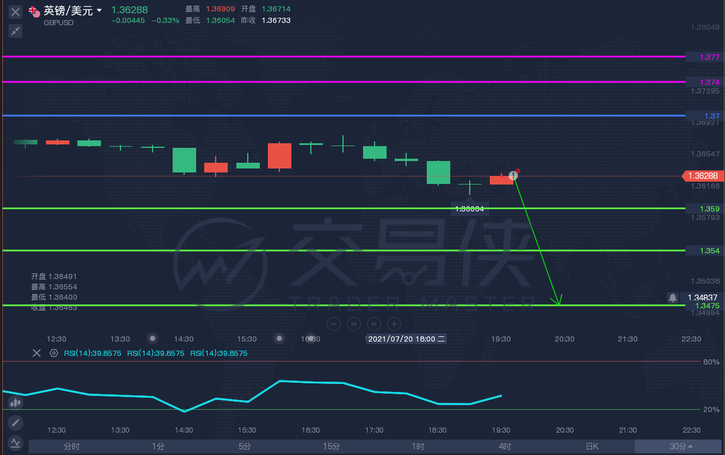Switch to the 分时 timeframe tab

click(72, 446)
